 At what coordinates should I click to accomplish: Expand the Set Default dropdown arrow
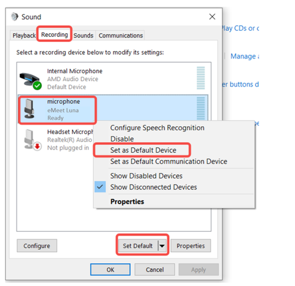tap(162, 245)
